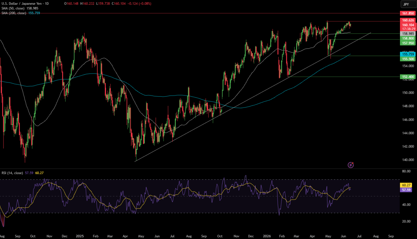This screenshot has width=417, height=239.
Task: Click the green 155.500 price label
Action: coord(407,59)
